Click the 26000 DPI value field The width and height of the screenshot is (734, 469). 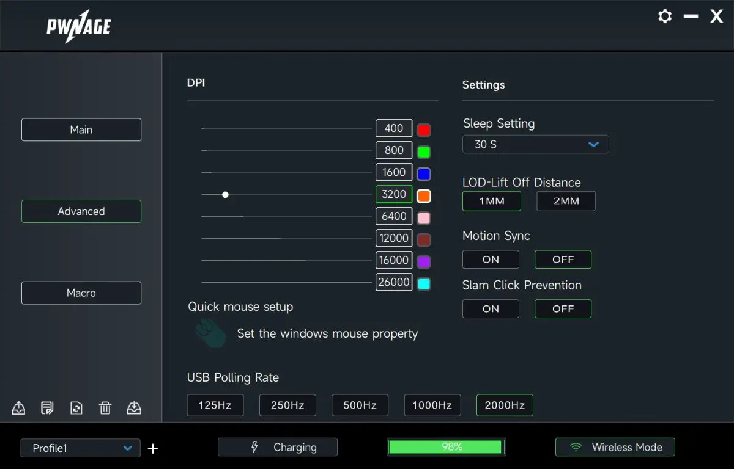click(x=394, y=282)
